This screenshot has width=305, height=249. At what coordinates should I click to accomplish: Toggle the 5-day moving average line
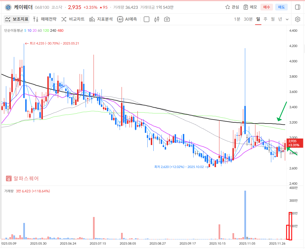[x=25, y=30]
